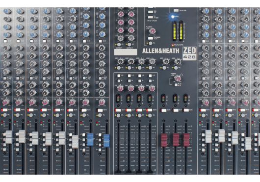Toggle the phones LR/M source switch
The height and width of the screenshot is (182, 260).
click(x=176, y=85)
